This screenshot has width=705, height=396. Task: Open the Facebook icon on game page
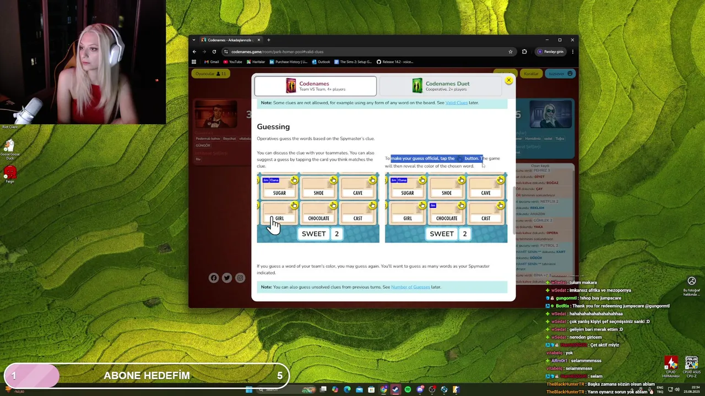[214, 278]
